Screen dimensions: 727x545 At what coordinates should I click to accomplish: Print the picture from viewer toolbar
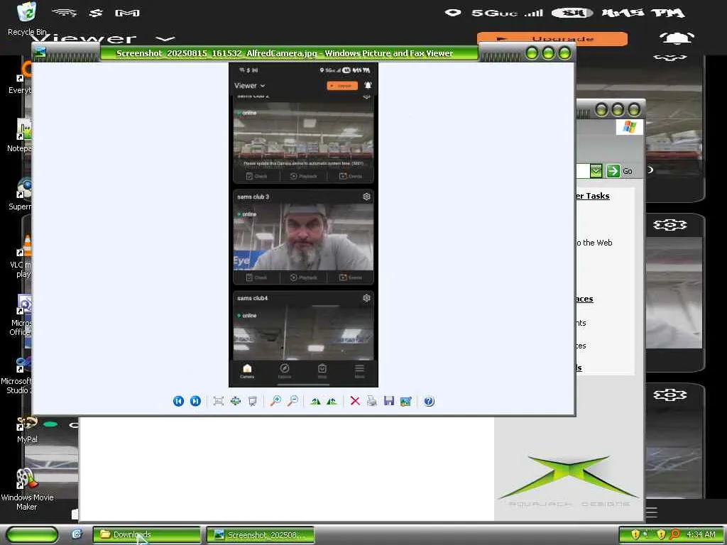(x=372, y=401)
